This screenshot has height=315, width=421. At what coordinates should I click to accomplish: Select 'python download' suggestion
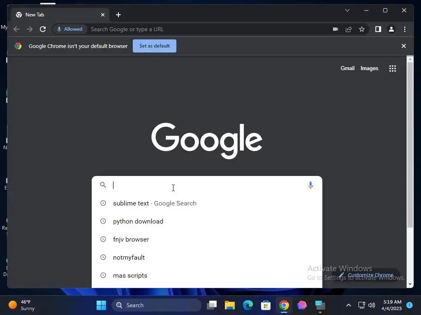click(207, 221)
